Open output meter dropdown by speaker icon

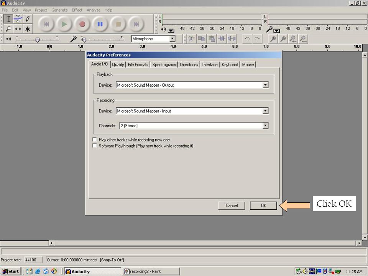tap(171, 31)
